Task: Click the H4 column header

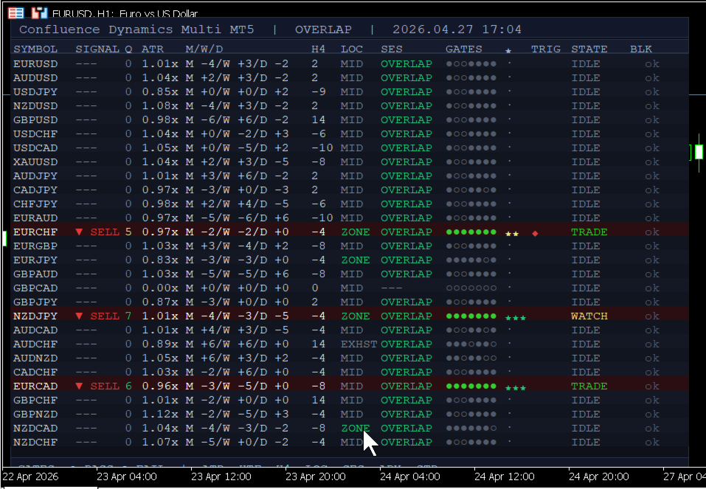Action: pos(319,49)
